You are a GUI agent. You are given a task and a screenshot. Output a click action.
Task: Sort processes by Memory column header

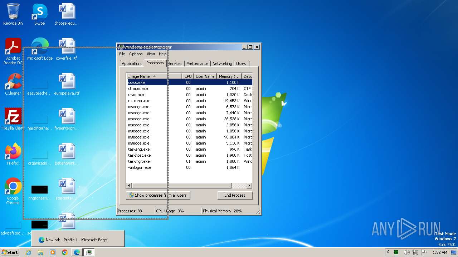pos(229,76)
